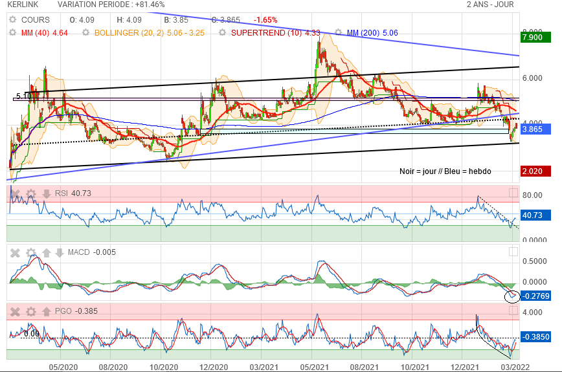Click the 10/2020 date axis label

pos(163,367)
